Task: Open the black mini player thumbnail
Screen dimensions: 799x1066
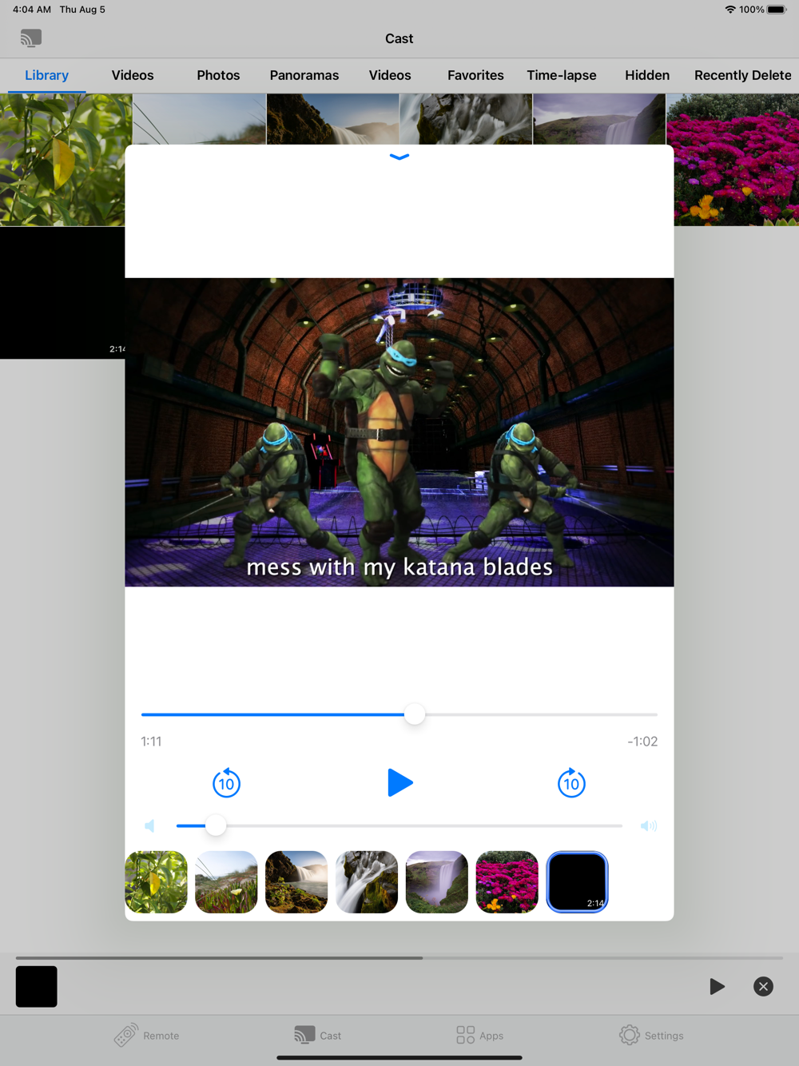Action: [x=37, y=986]
